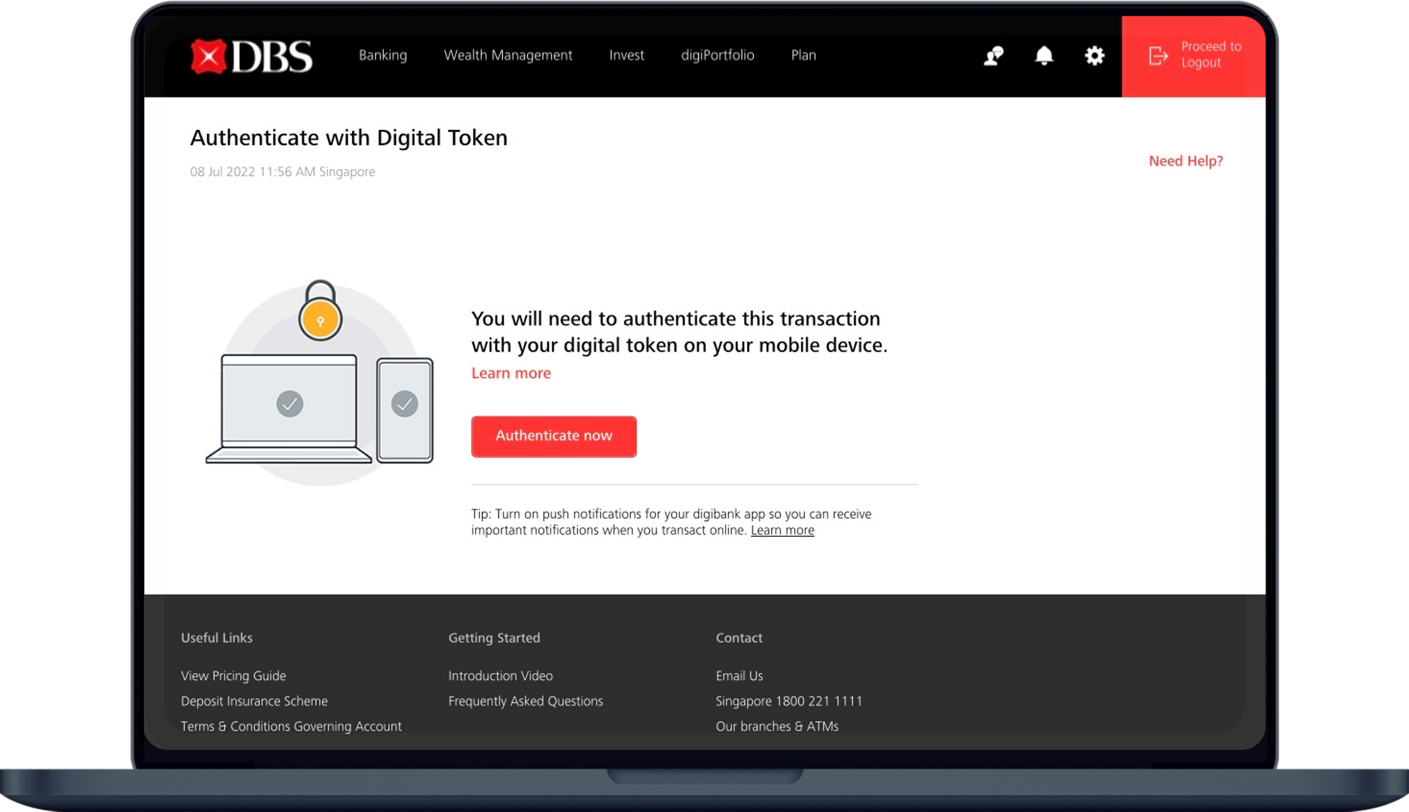Click the Authenticate now button
This screenshot has height=812, width=1409.
[x=553, y=436]
